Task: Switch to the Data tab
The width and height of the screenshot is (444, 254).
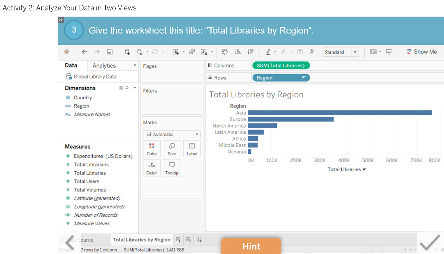Action: [x=71, y=65]
